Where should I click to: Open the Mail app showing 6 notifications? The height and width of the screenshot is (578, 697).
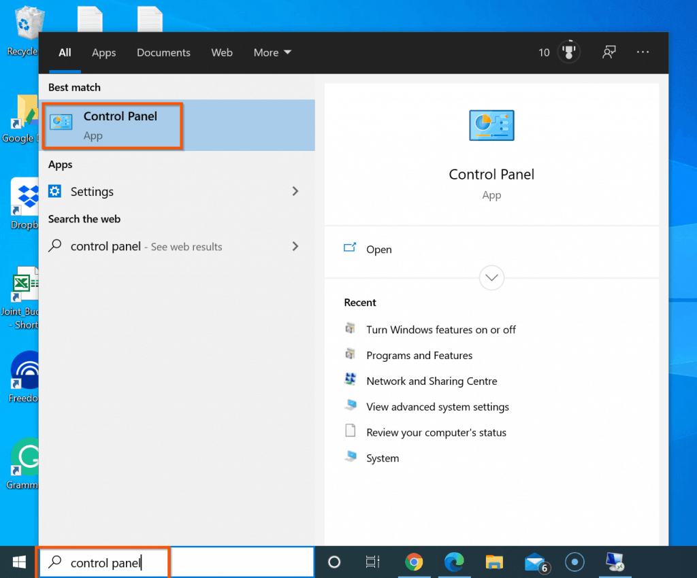(x=534, y=562)
